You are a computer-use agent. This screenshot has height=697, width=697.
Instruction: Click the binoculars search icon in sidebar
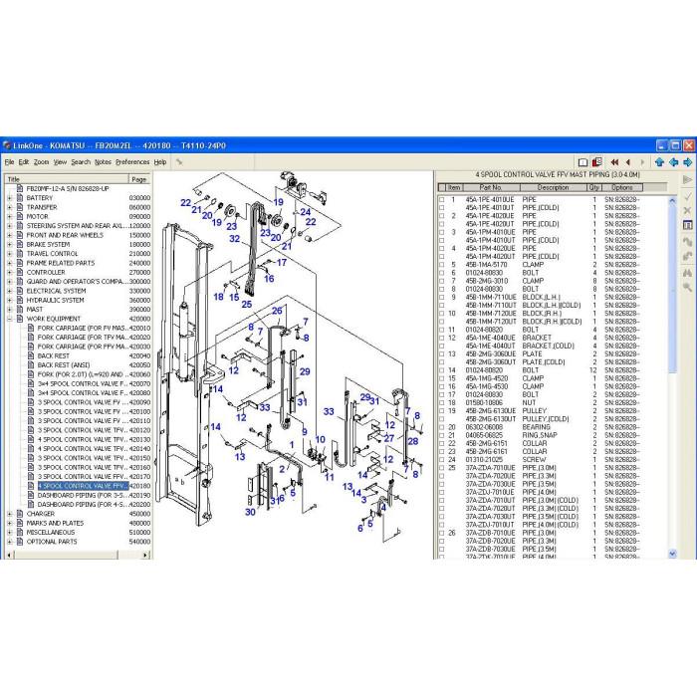coord(687,273)
